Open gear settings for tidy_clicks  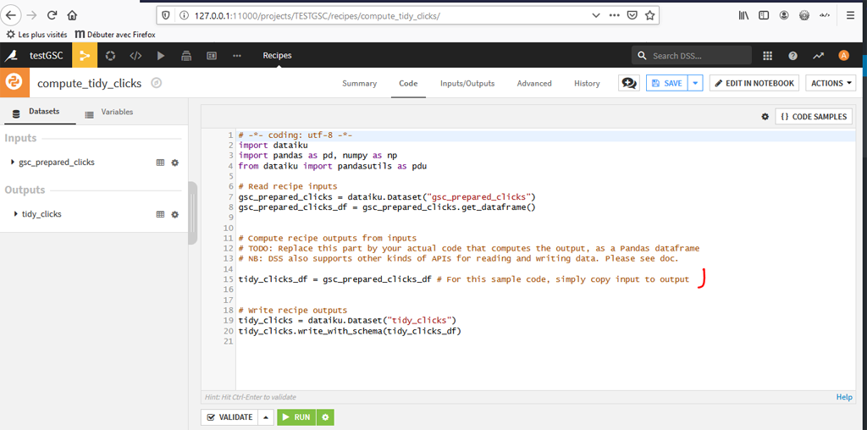(174, 214)
